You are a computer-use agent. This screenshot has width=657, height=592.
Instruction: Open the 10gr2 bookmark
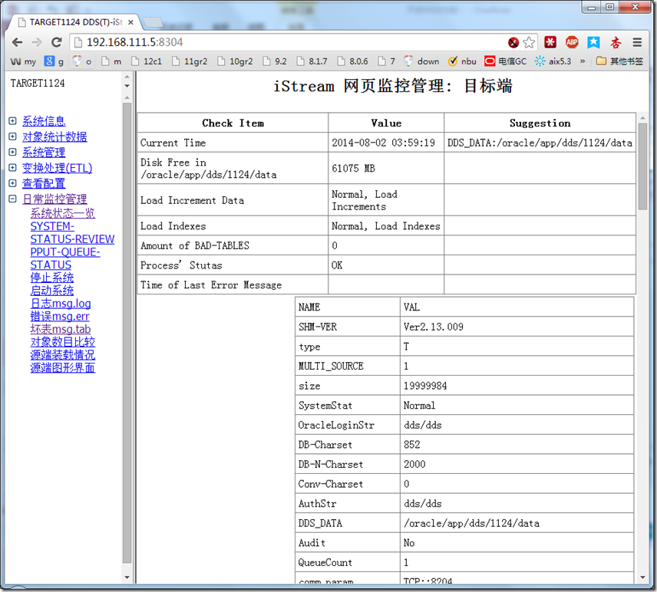pyautogui.click(x=235, y=61)
